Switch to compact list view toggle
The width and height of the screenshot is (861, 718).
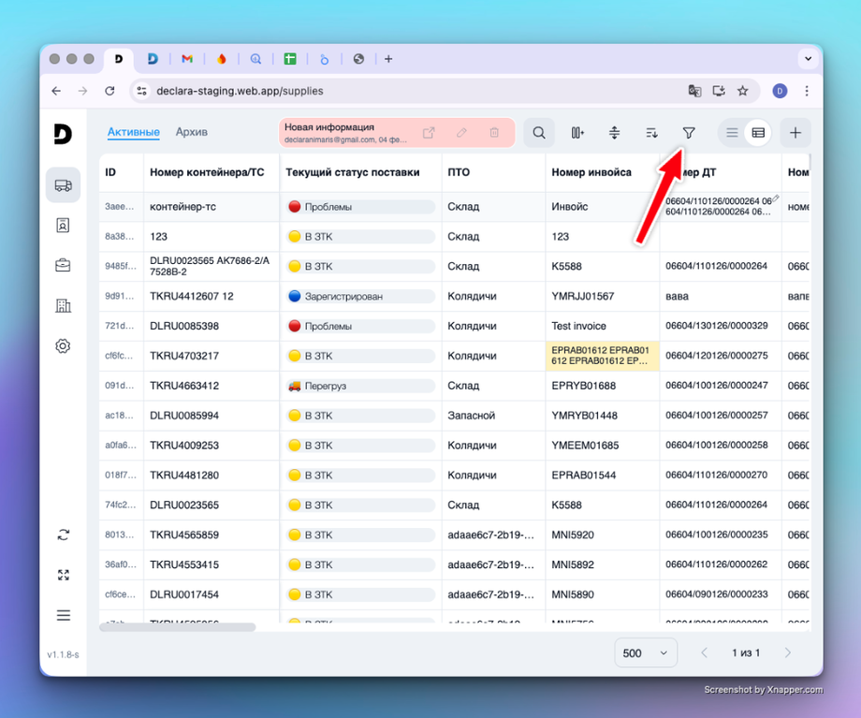click(732, 133)
